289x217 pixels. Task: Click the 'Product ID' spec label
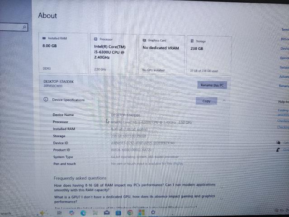click(x=62, y=150)
